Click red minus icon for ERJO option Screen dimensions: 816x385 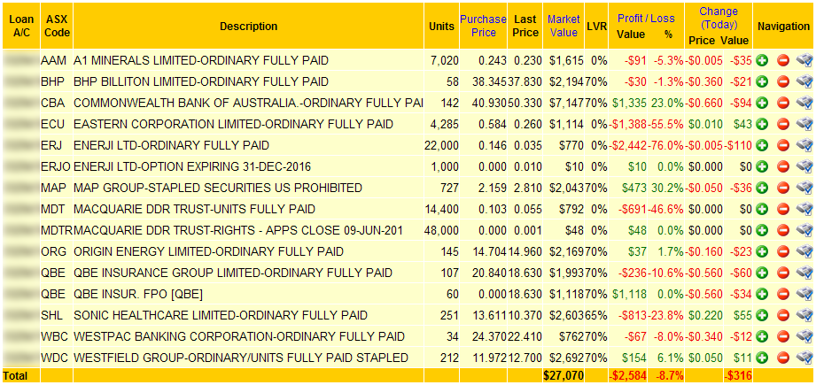[783, 166]
